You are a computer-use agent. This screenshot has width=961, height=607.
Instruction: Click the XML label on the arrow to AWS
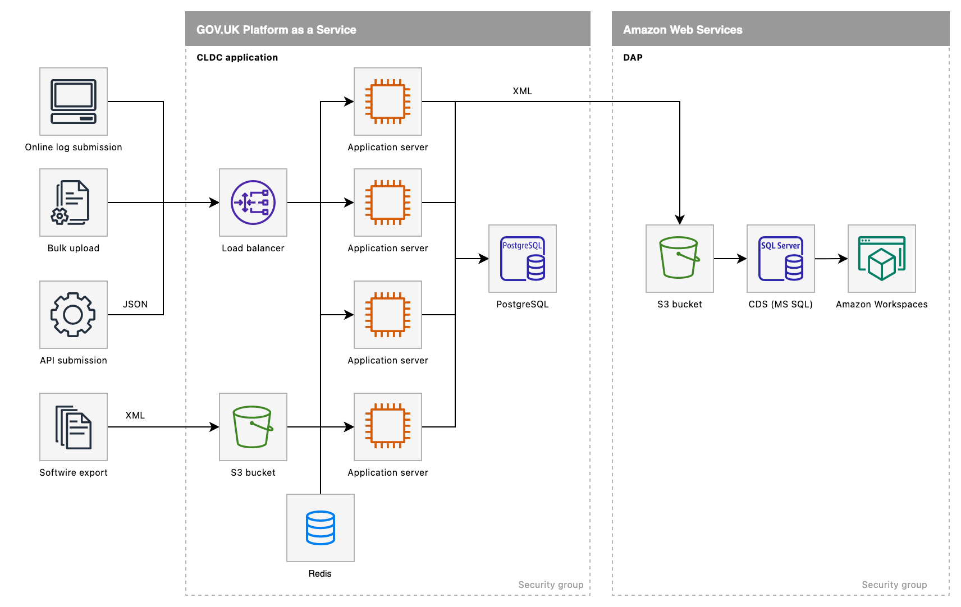tap(521, 90)
